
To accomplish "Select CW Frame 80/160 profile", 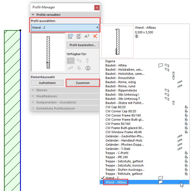I will pos(144,124).
